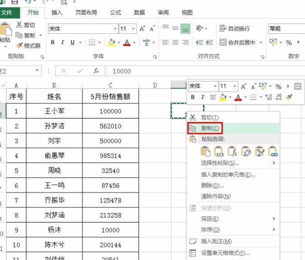The width and height of the screenshot is (305, 260).
Task: Switch to the 公式 Formulas tab
Action: (115, 12)
